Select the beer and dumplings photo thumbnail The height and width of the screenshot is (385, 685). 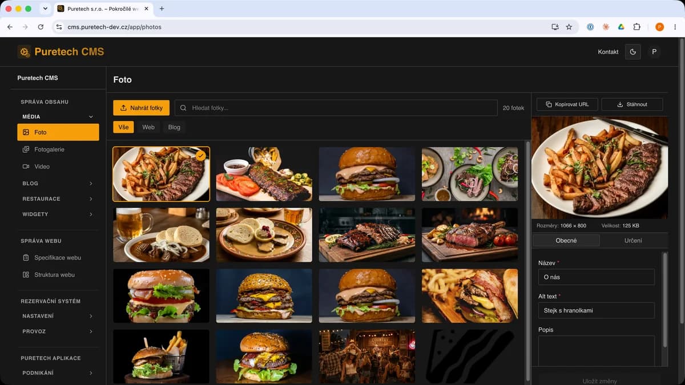click(x=161, y=235)
